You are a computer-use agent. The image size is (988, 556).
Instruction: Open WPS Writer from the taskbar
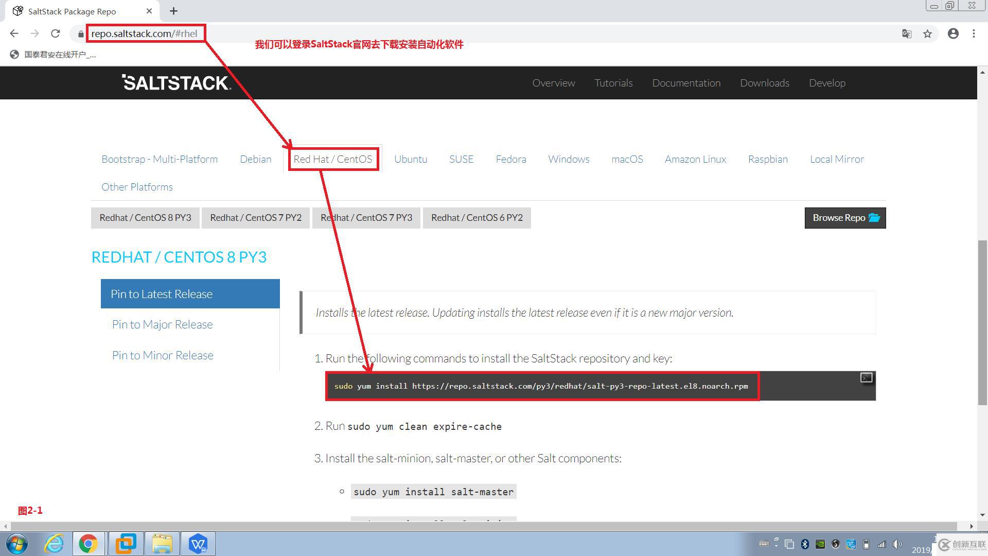[x=198, y=544]
